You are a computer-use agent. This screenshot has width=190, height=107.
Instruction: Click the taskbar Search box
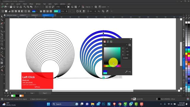coord(65,104)
